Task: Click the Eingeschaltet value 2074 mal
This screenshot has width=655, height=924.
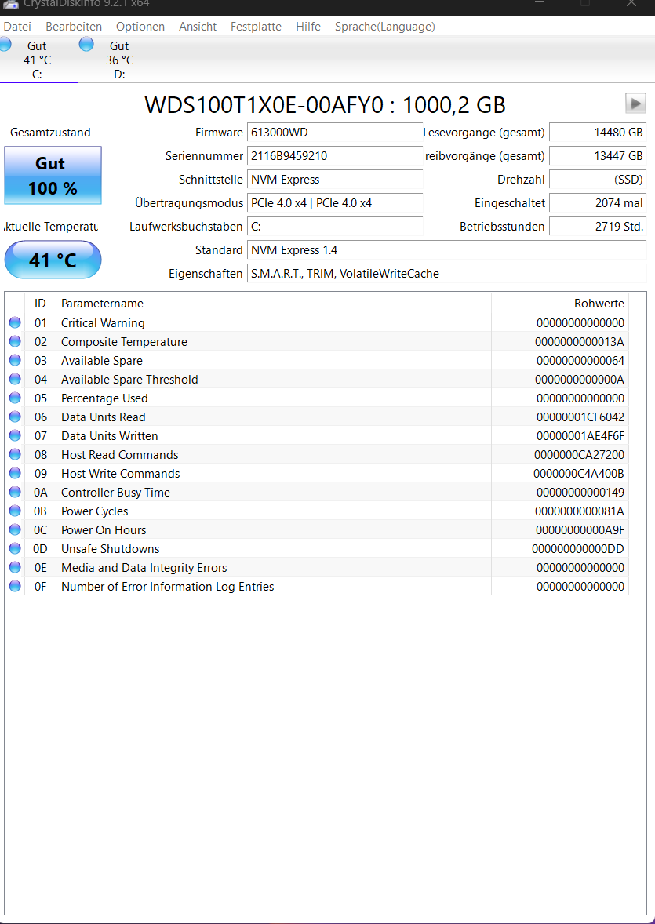Action: point(598,203)
